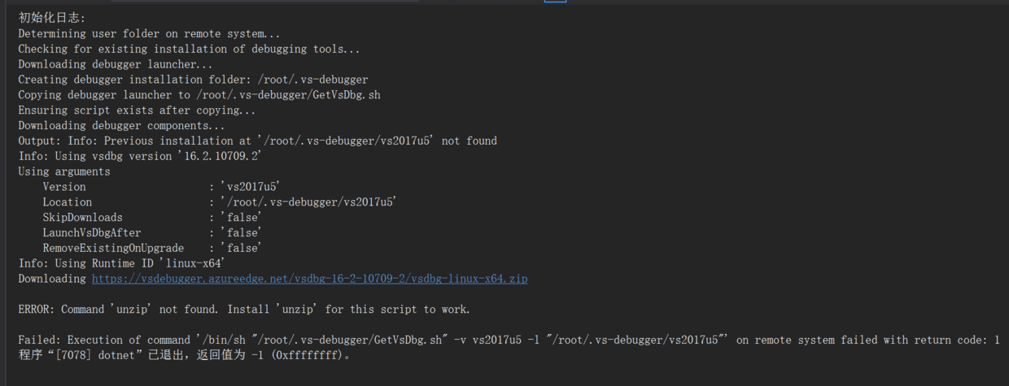Image resolution: width=1009 pixels, height=386 pixels.
Task: Open the vsdbg-linux-x64.zip download link
Action: coord(309,279)
